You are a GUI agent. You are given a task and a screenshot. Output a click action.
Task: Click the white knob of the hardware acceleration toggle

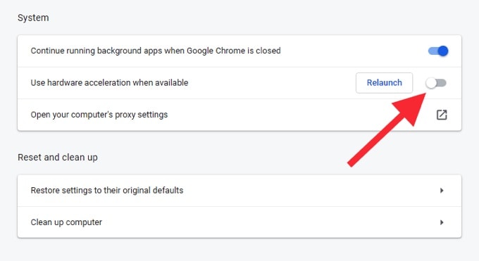[431, 83]
